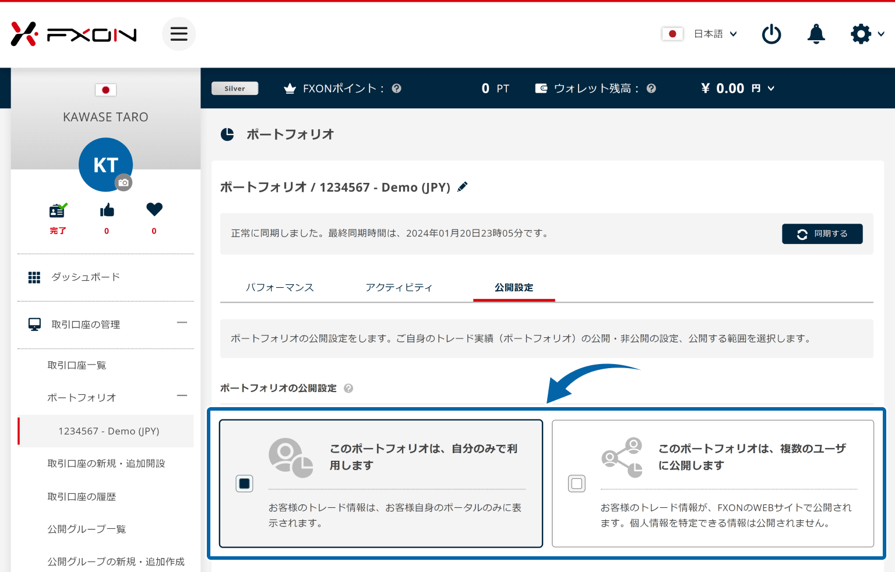Click the 取引口座の管理 monitor icon
895x572 pixels.
[x=35, y=324]
